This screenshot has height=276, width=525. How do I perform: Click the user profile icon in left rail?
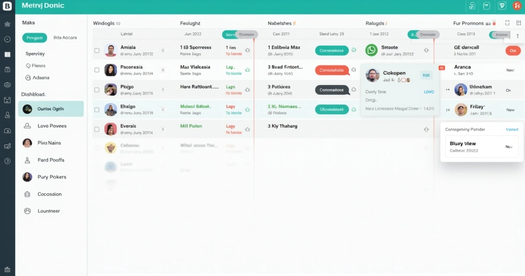coord(7,115)
